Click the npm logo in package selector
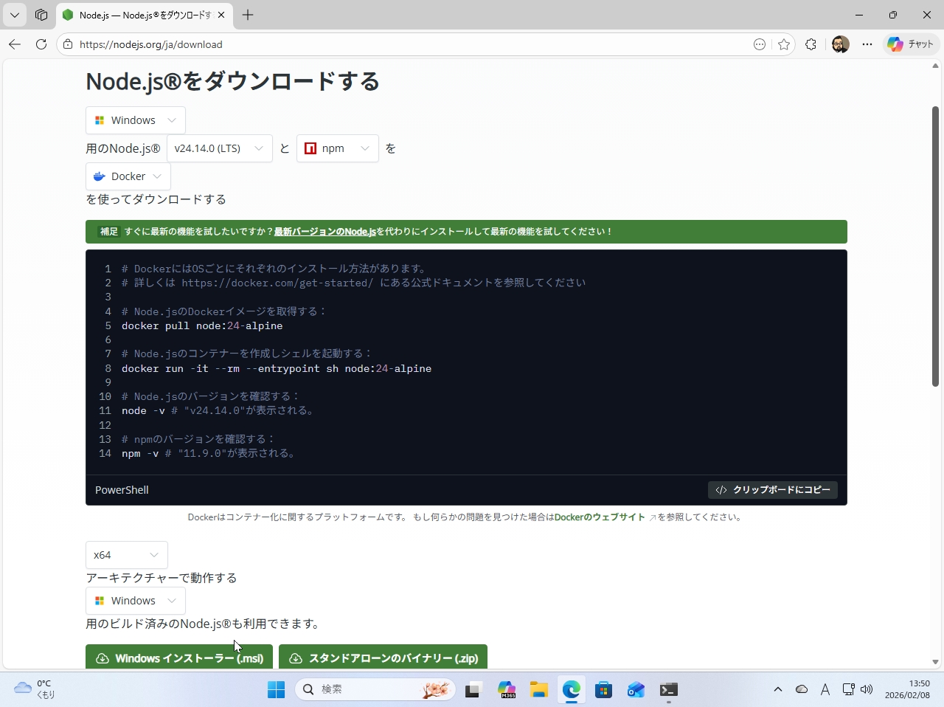The width and height of the screenshot is (944, 707). 310,148
